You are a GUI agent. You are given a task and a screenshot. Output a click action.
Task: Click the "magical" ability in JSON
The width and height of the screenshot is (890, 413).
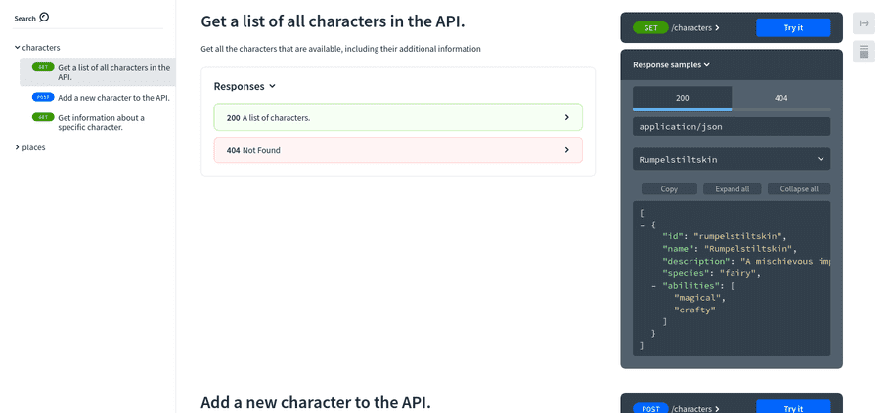tap(697, 298)
